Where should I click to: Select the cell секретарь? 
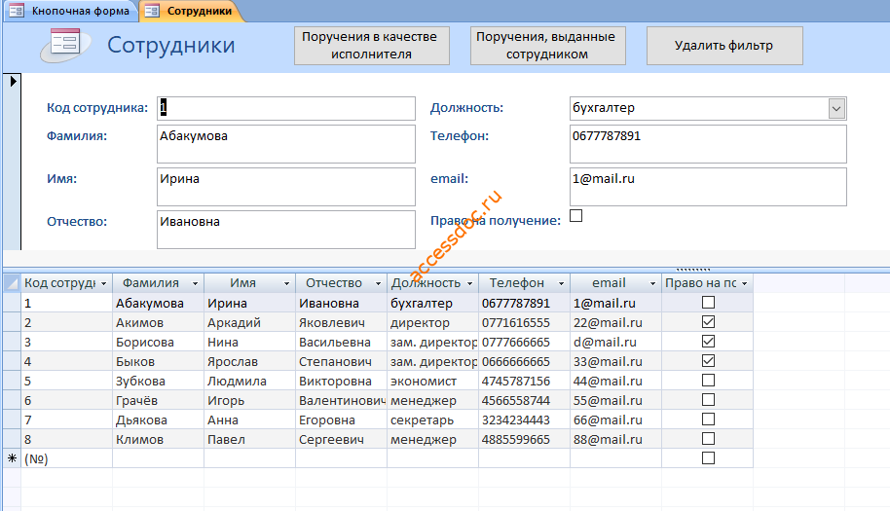(x=433, y=420)
